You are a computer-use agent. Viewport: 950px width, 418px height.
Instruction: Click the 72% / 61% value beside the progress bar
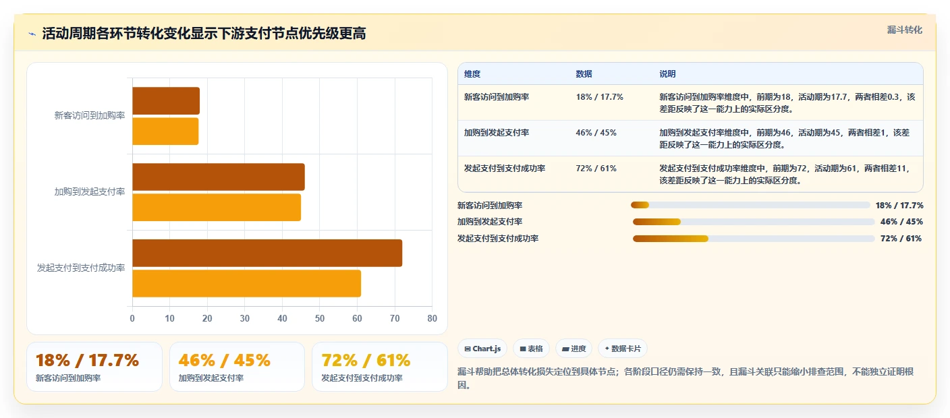point(901,239)
